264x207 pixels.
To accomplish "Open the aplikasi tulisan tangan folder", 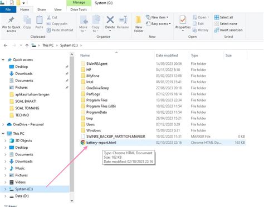I will tap(32, 94).
